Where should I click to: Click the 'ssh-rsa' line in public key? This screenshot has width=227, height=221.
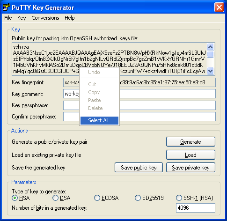coord(21,47)
